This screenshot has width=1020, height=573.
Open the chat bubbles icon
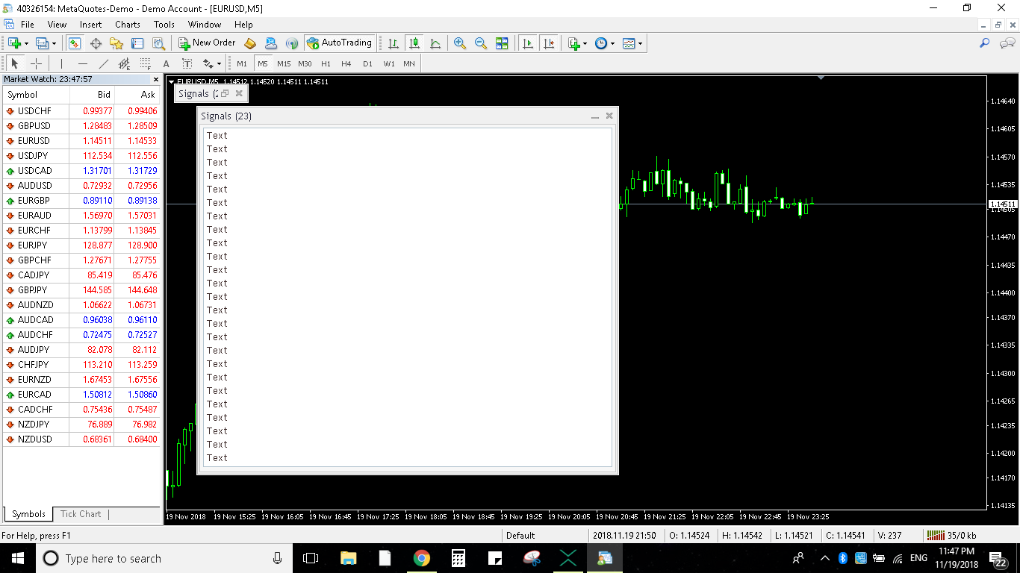coord(1007,43)
